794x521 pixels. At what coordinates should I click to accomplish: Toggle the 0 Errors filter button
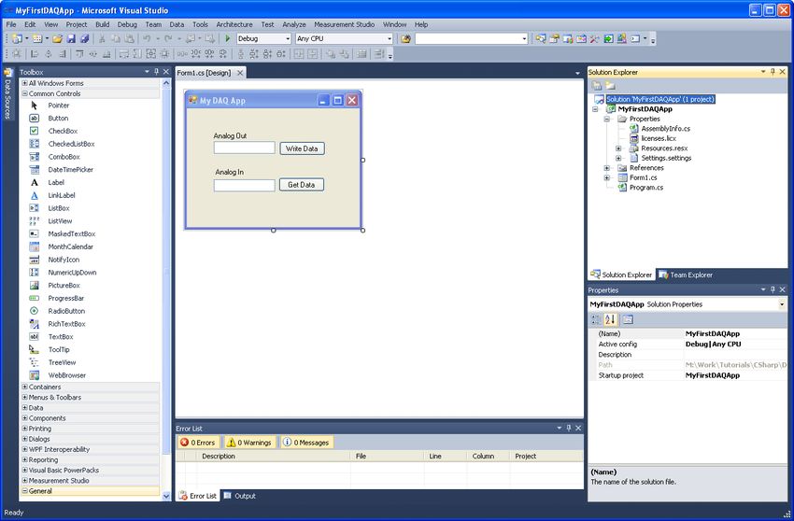tap(198, 443)
